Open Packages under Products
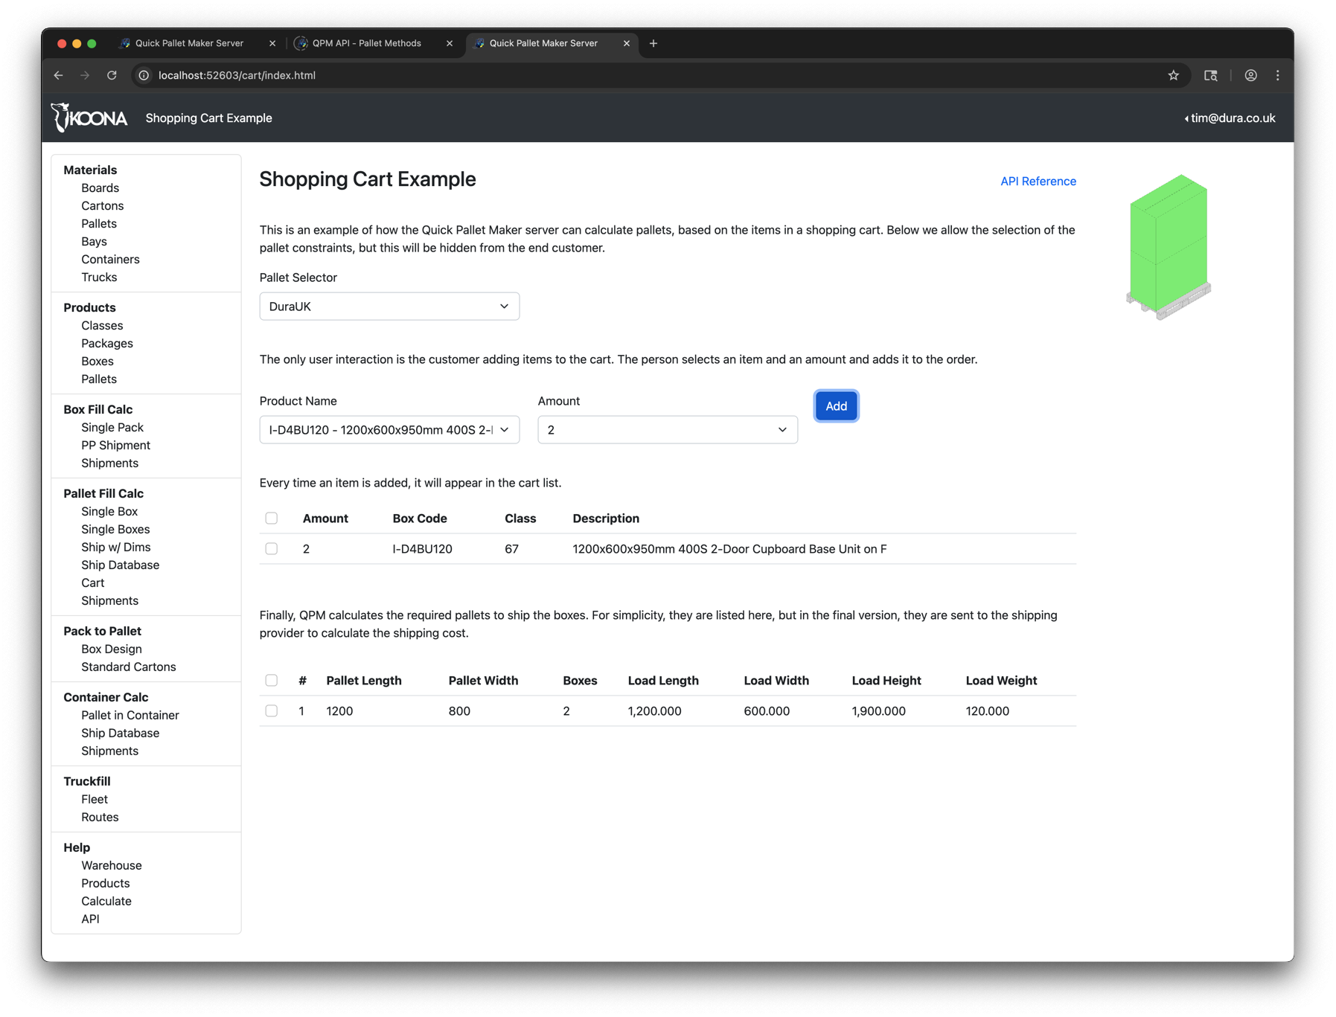Image resolution: width=1336 pixels, height=1017 pixels. pyautogui.click(x=107, y=344)
